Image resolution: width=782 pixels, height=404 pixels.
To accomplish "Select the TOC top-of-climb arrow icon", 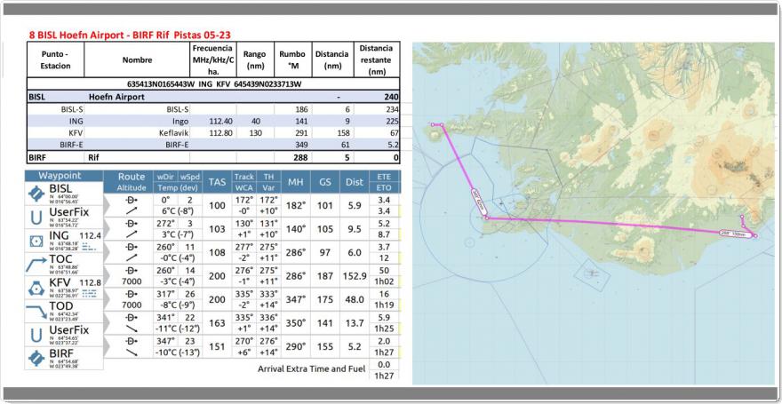I will click(36, 264).
